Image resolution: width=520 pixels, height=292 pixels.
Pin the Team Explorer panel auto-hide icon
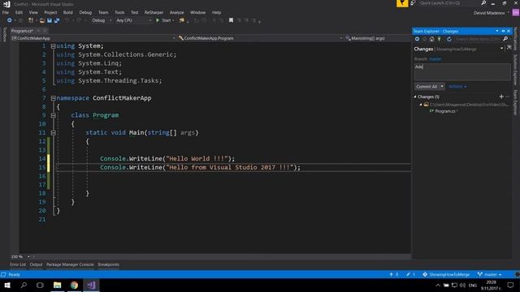(x=503, y=31)
